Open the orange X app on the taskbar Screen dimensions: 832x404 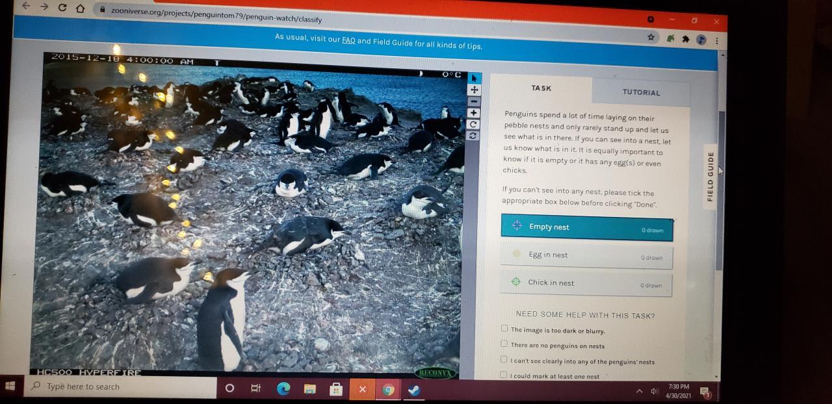pyautogui.click(x=362, y=389)
